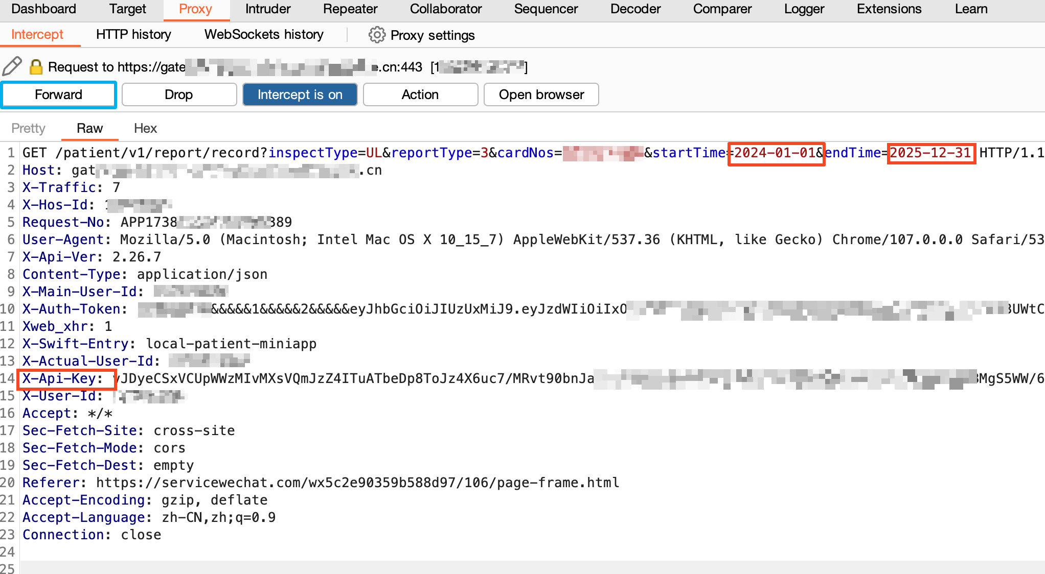Open WebSockets history

[x=263, y=34]
